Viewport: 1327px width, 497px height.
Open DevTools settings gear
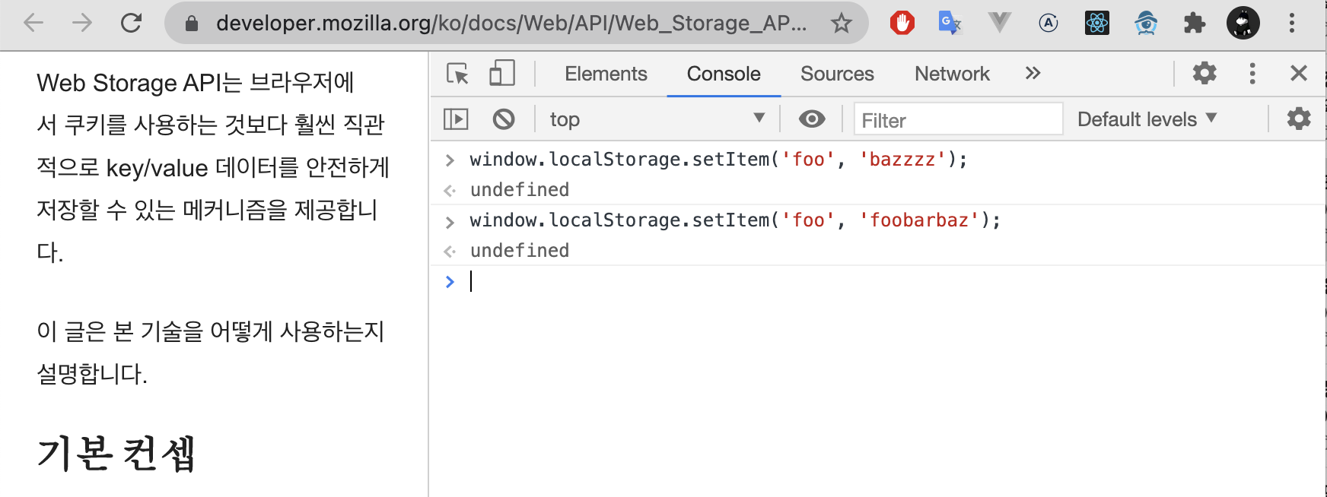click(1204, 73)
